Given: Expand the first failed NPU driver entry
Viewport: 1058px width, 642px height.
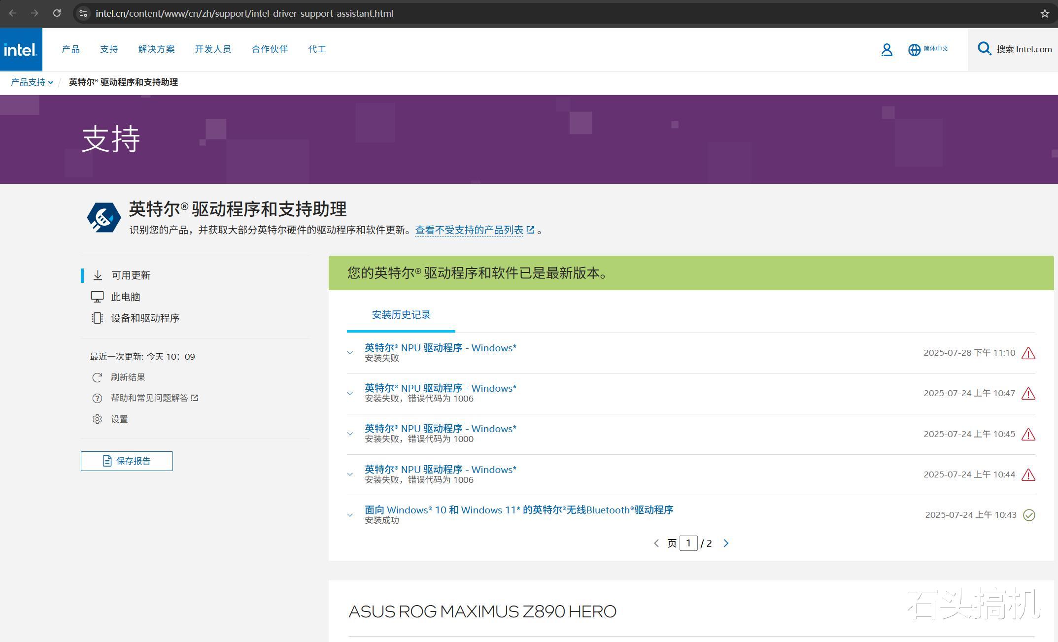Looking at the screenshot, I should (350, 353).
